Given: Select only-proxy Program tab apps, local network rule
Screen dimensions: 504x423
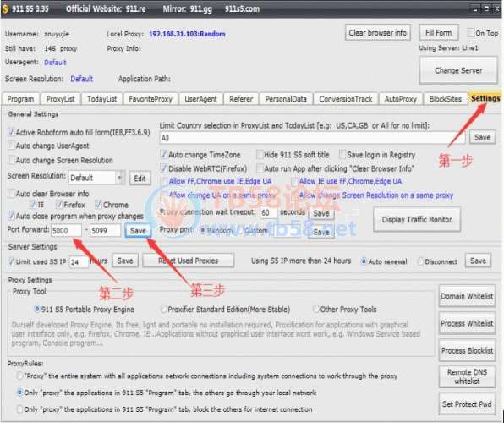Looking at the screenshot, I should coord(19,393).
